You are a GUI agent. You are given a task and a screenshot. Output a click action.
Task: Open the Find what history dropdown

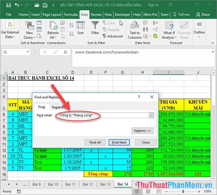click(x=151, y=115)
